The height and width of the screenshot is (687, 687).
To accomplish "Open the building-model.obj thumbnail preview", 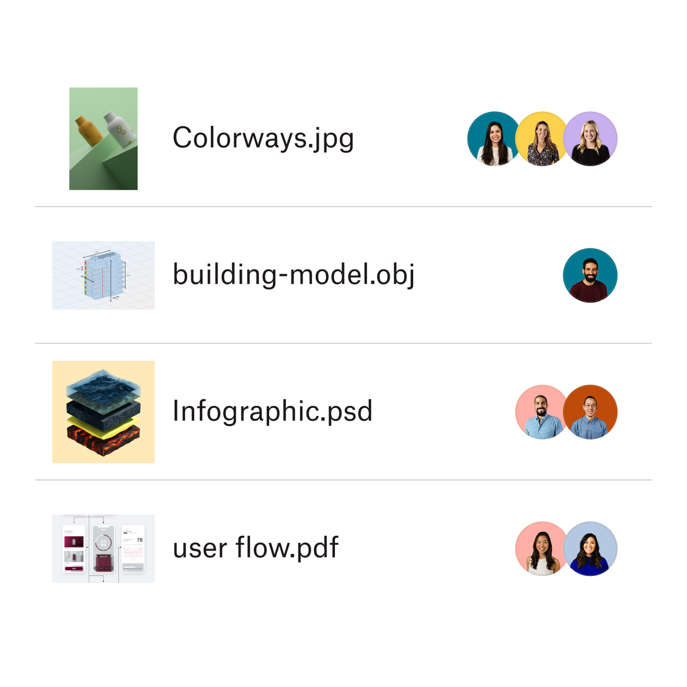I will click(103, 275).
